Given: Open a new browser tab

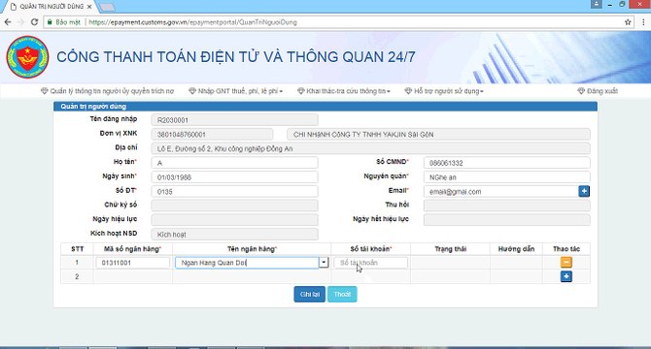Looking at the screenshot, I should (107, 7).
